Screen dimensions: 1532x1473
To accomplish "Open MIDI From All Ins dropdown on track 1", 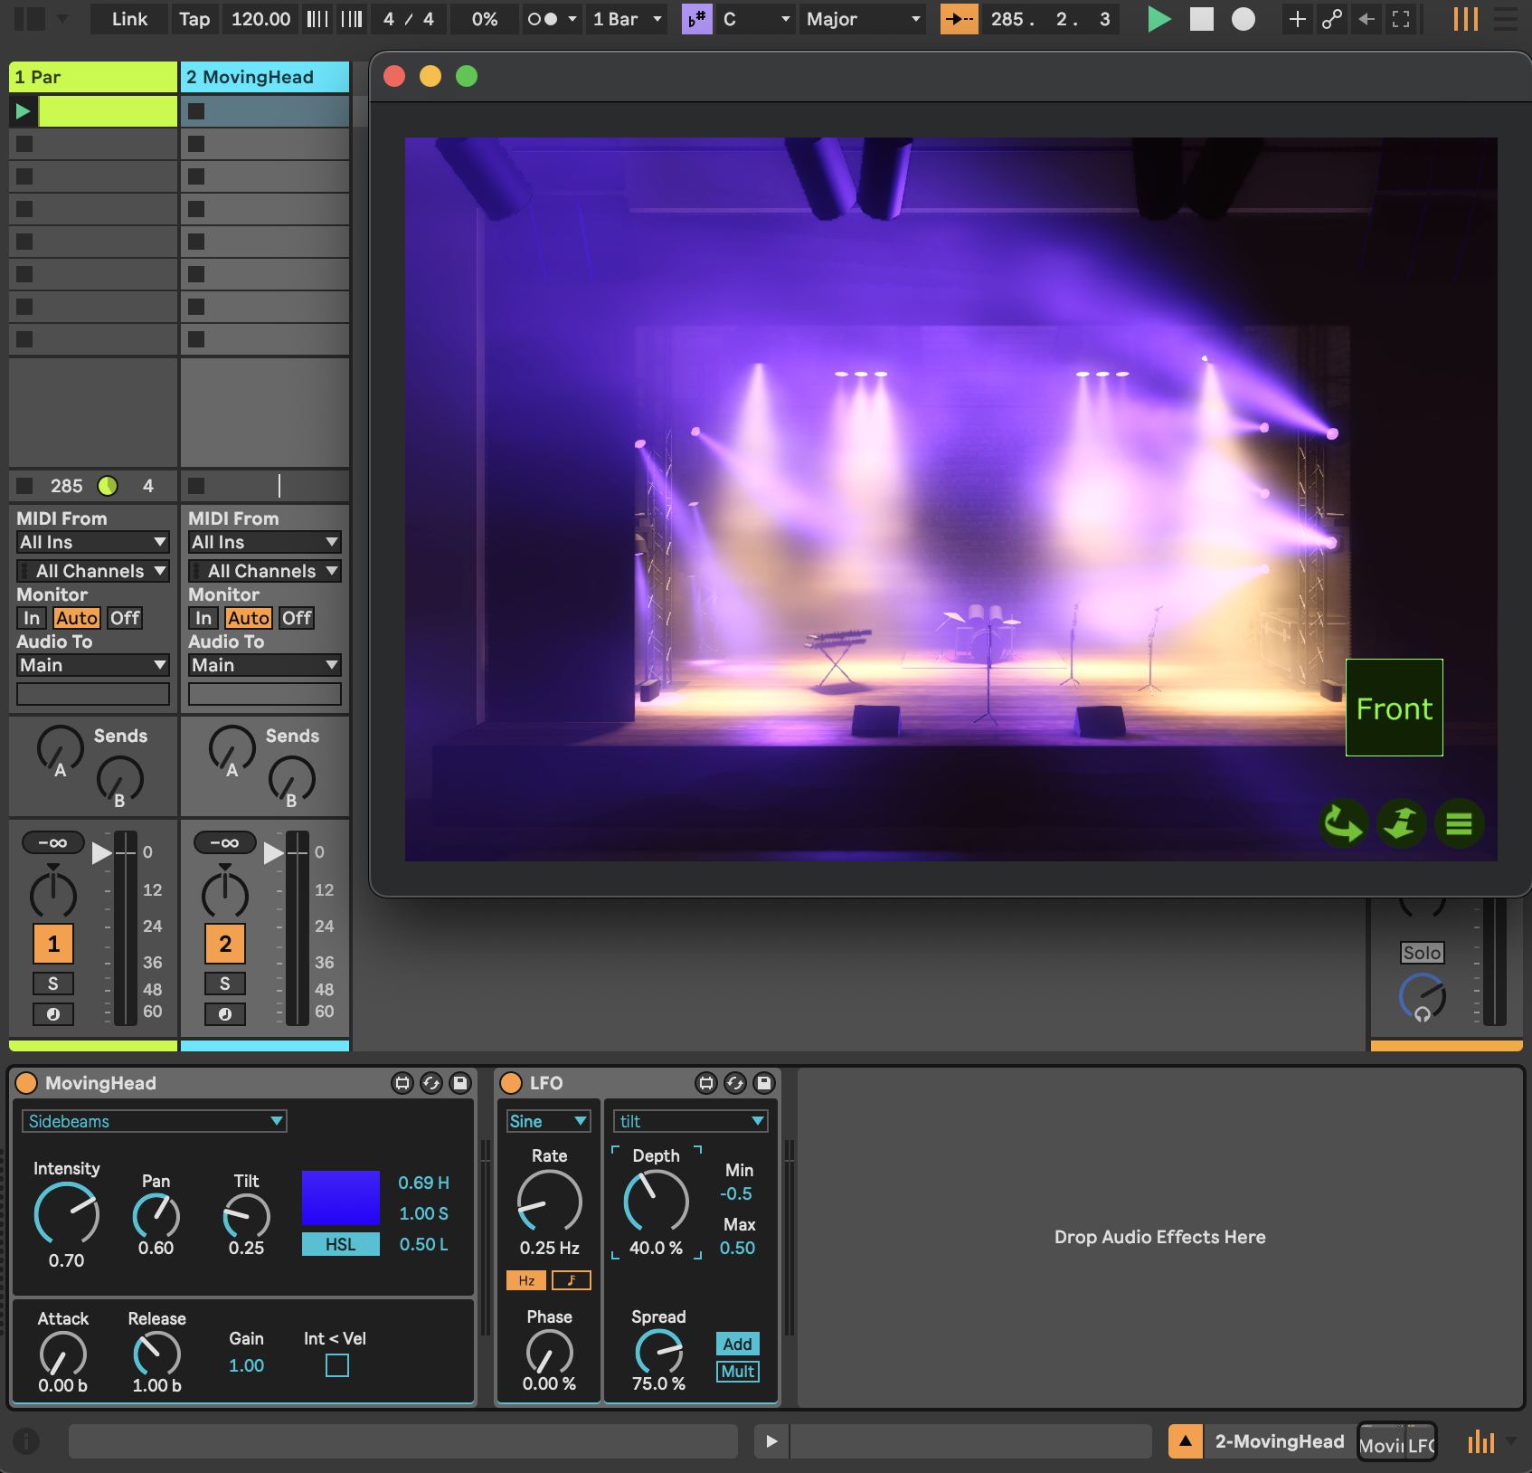I will click(93, 542).
